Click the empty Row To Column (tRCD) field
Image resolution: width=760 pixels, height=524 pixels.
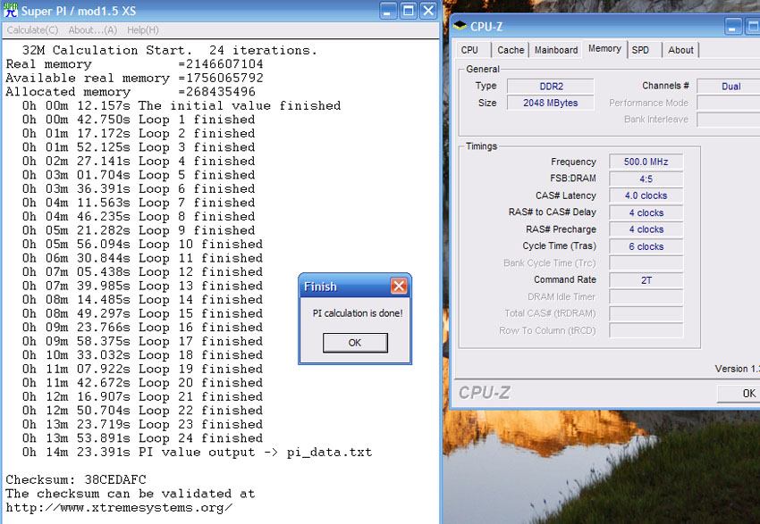[x=646, y=330]
